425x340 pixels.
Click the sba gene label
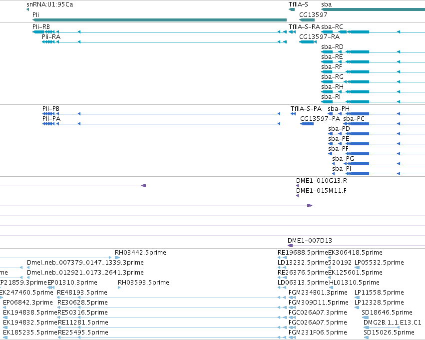[x=326, y=4]
